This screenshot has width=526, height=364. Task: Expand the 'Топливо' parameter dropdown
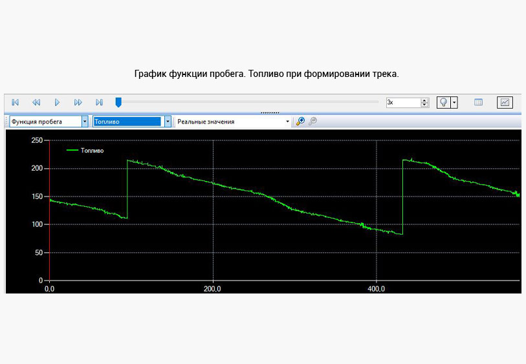(168, 122)
